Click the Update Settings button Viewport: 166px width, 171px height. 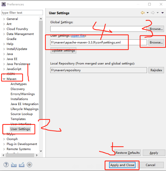(x=63, y=50)
